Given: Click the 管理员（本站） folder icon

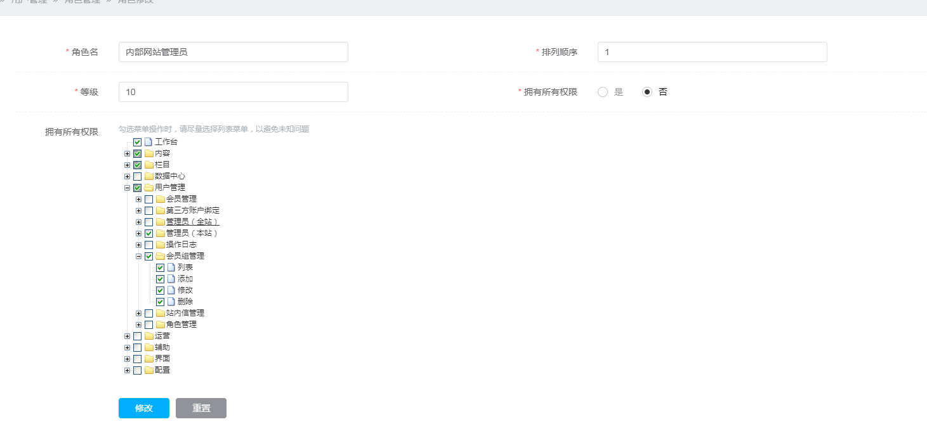Looking at the screenshot, I should pyautogui.click(x=161, y=233).
